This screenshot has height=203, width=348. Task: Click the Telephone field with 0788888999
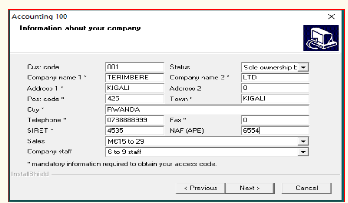point(135,120)
